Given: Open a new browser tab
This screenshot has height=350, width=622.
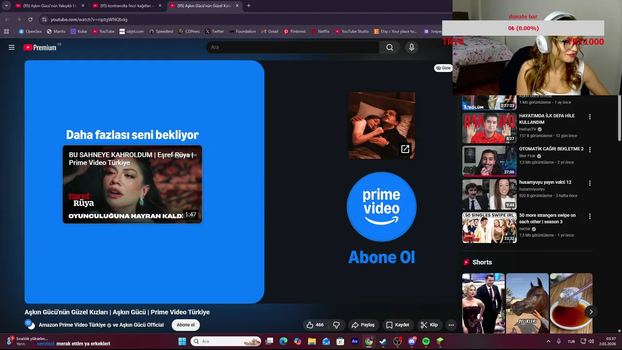Looking at the screenshot, I should tap(249, 6).
